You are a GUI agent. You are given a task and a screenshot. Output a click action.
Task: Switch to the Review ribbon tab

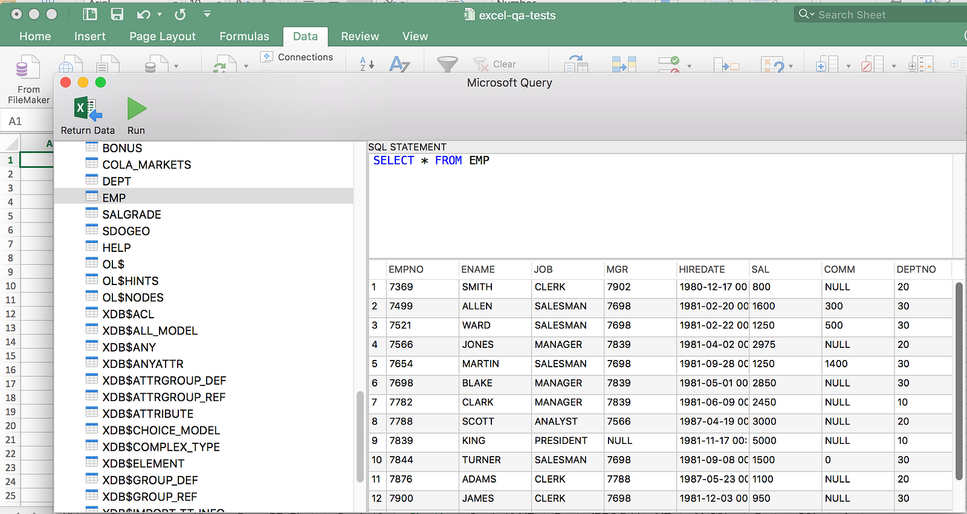coord(360,36)
